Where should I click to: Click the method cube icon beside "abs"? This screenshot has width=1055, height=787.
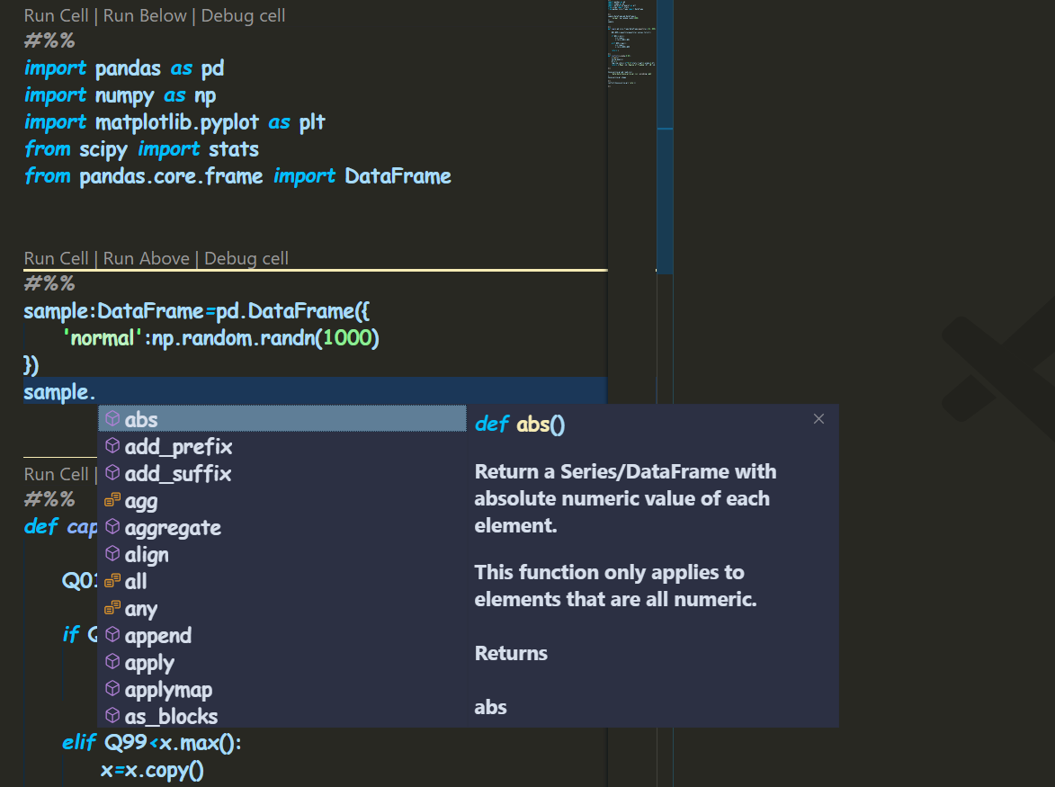click(x=112, y=418)
